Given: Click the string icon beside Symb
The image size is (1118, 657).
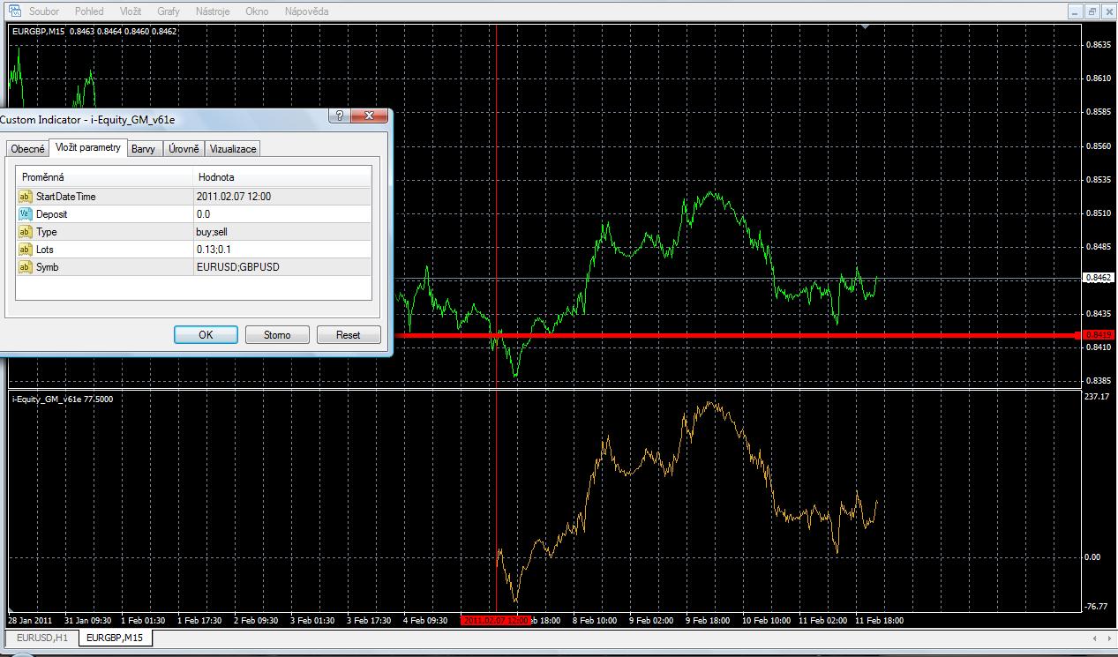Looking at the screenshot, I should click(x=25, y=267).
